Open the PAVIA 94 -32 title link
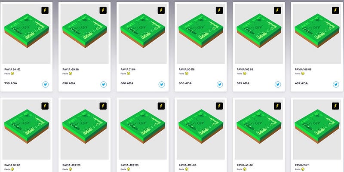Screen dimensions: 344x172 (x=12, y=69)
